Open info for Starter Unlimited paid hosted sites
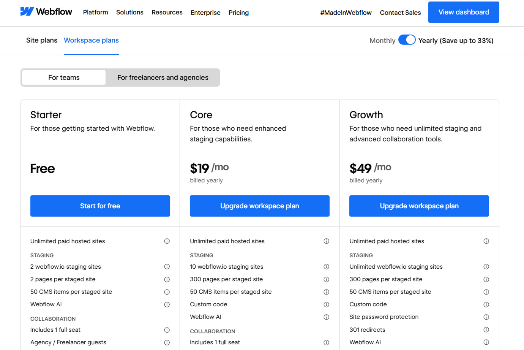This screenshot has width=524, height=350. (167, 241)
